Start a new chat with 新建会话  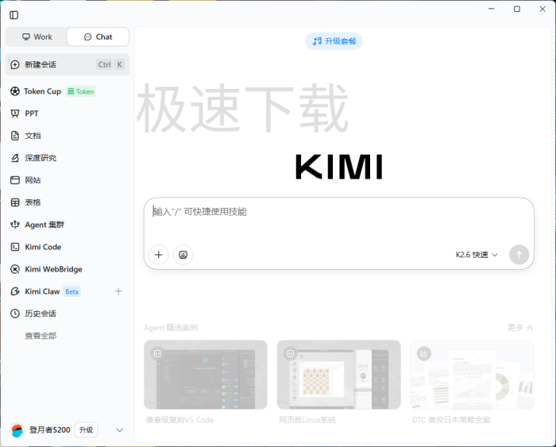pos(68,64)
